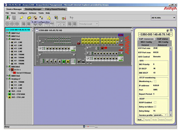Viewport: 181px width, 133px height.
Task: Click the STP X toolbar icon
Action: (63, 24)
